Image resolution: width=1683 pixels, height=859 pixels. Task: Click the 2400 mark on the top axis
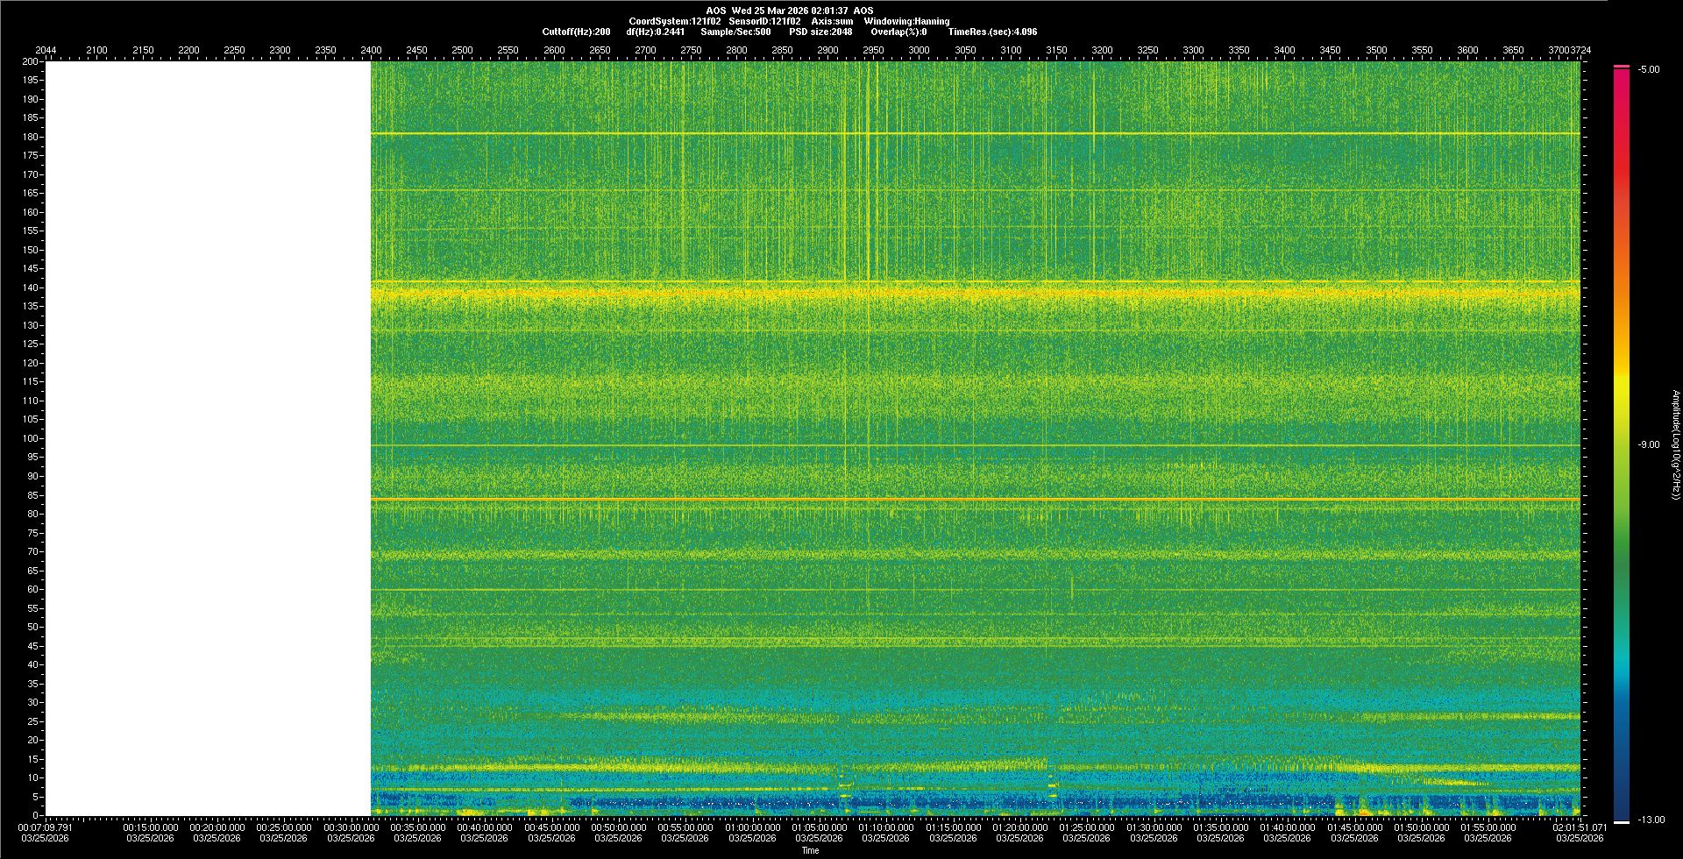click(371, 50)
